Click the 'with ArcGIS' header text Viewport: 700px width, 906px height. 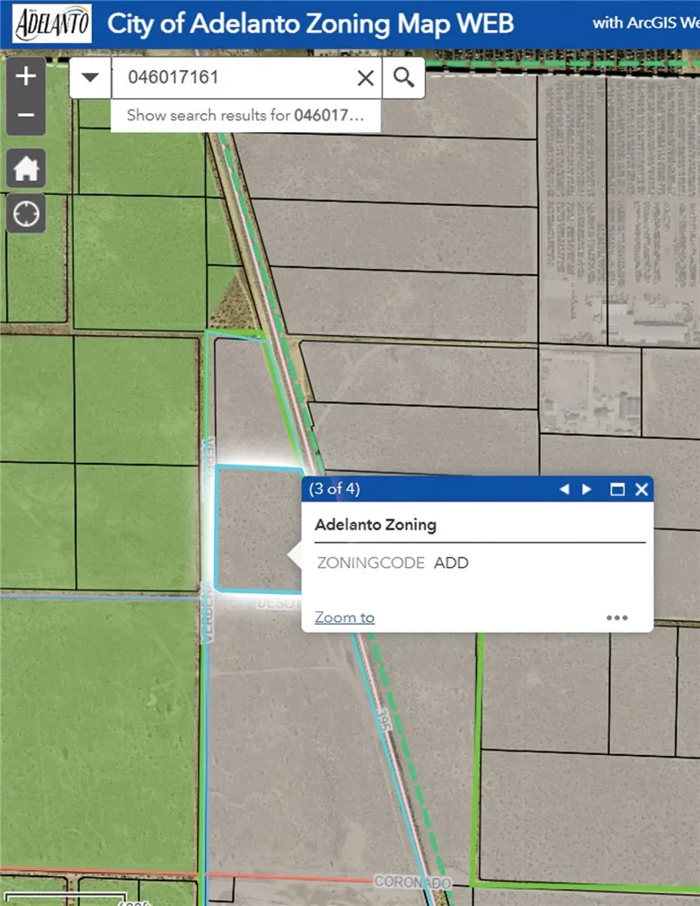pyautogui.click(x=643, y=24)
